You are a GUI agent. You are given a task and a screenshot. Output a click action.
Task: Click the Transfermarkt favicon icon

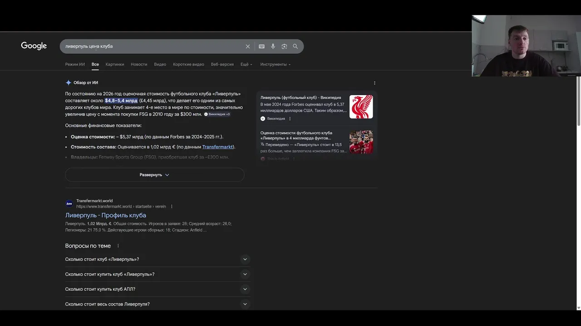(x=69, y=204)
